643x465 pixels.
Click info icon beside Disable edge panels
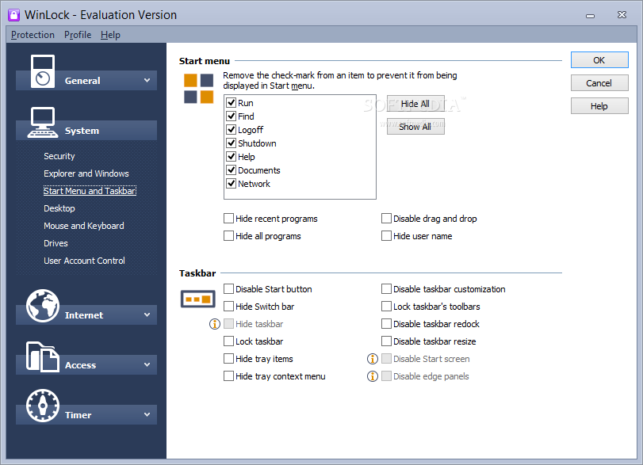click(x=373, y=376)
